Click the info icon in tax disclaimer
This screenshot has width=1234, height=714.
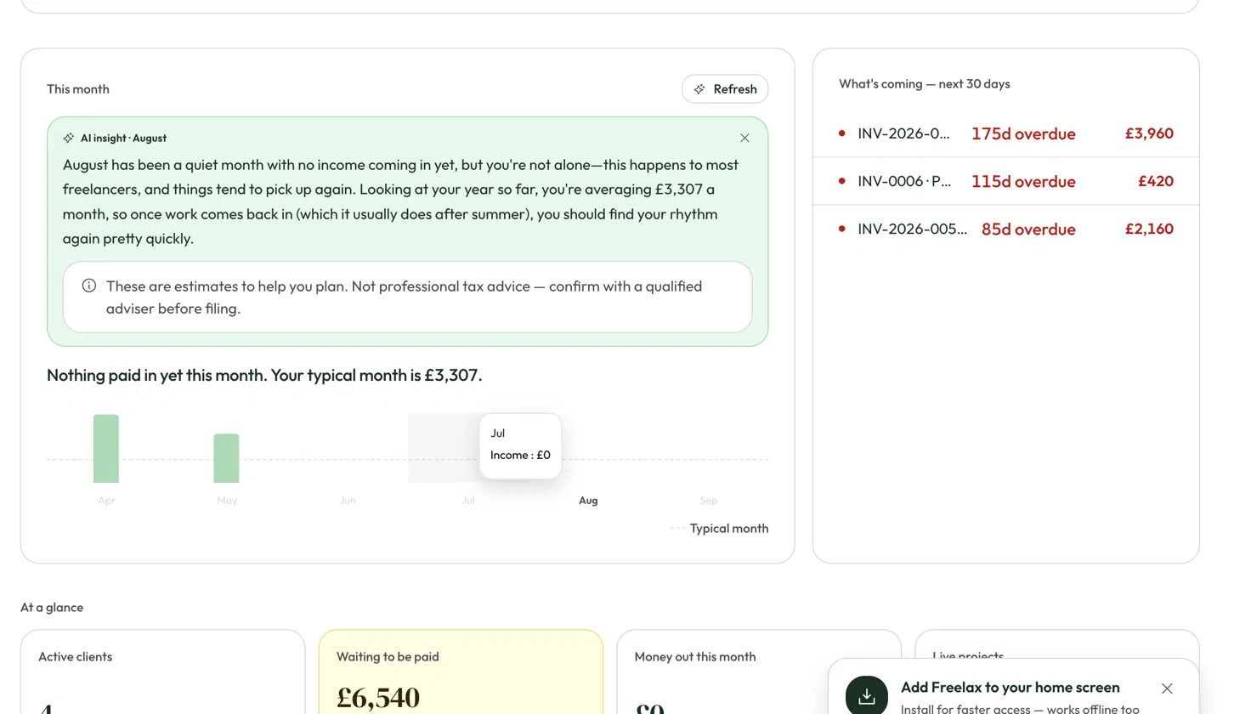click(x=88, y=286)
